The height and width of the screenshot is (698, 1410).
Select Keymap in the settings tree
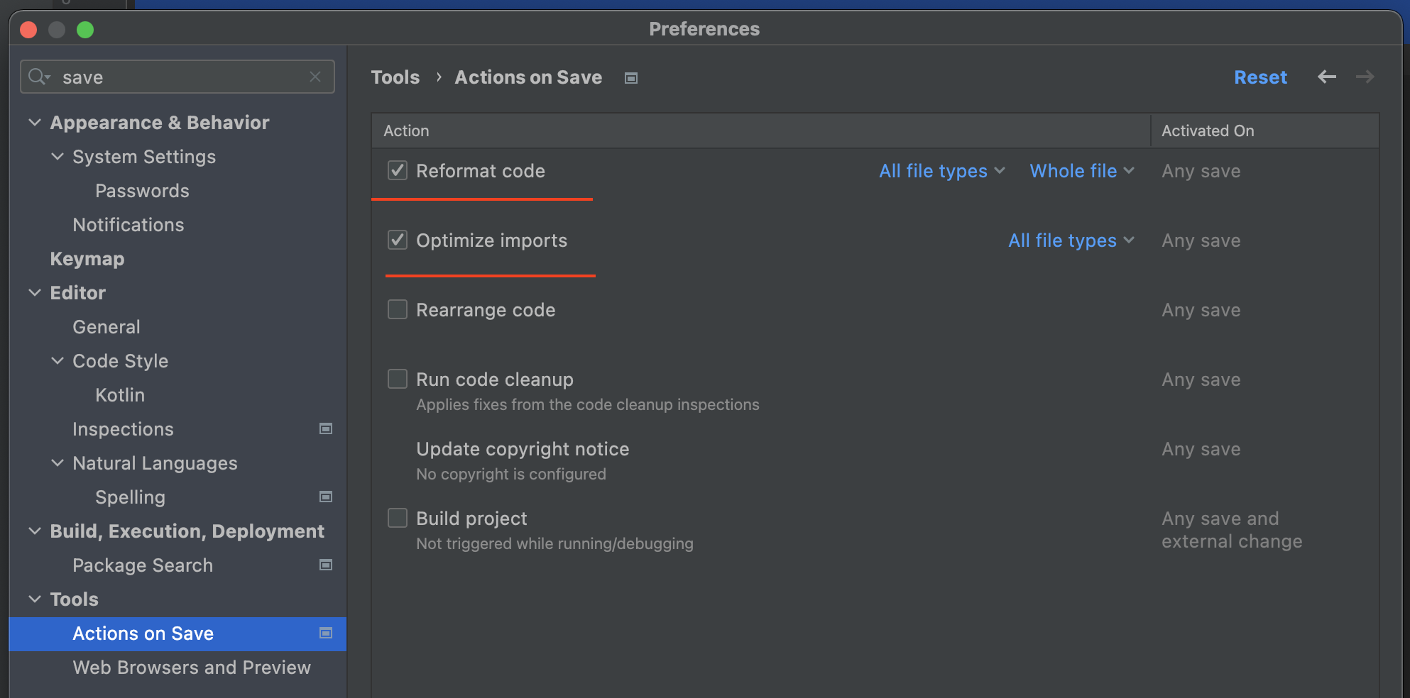[87, 258]
